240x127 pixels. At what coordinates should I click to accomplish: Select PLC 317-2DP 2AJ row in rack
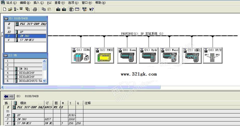(x=26, y=24)
